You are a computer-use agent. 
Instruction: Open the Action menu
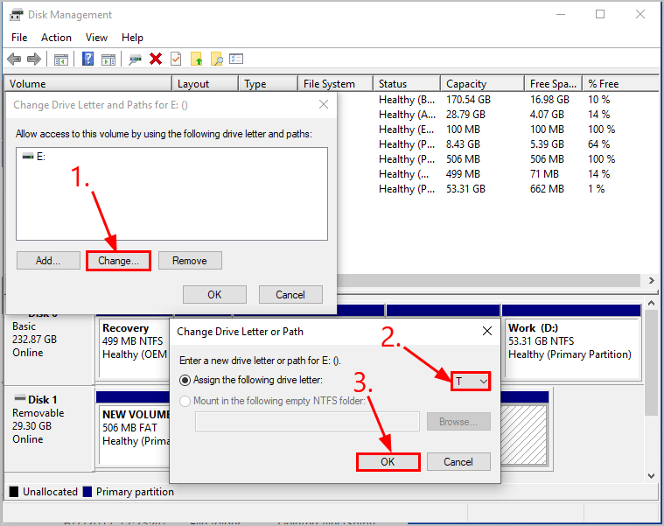(x=56, y=38)
